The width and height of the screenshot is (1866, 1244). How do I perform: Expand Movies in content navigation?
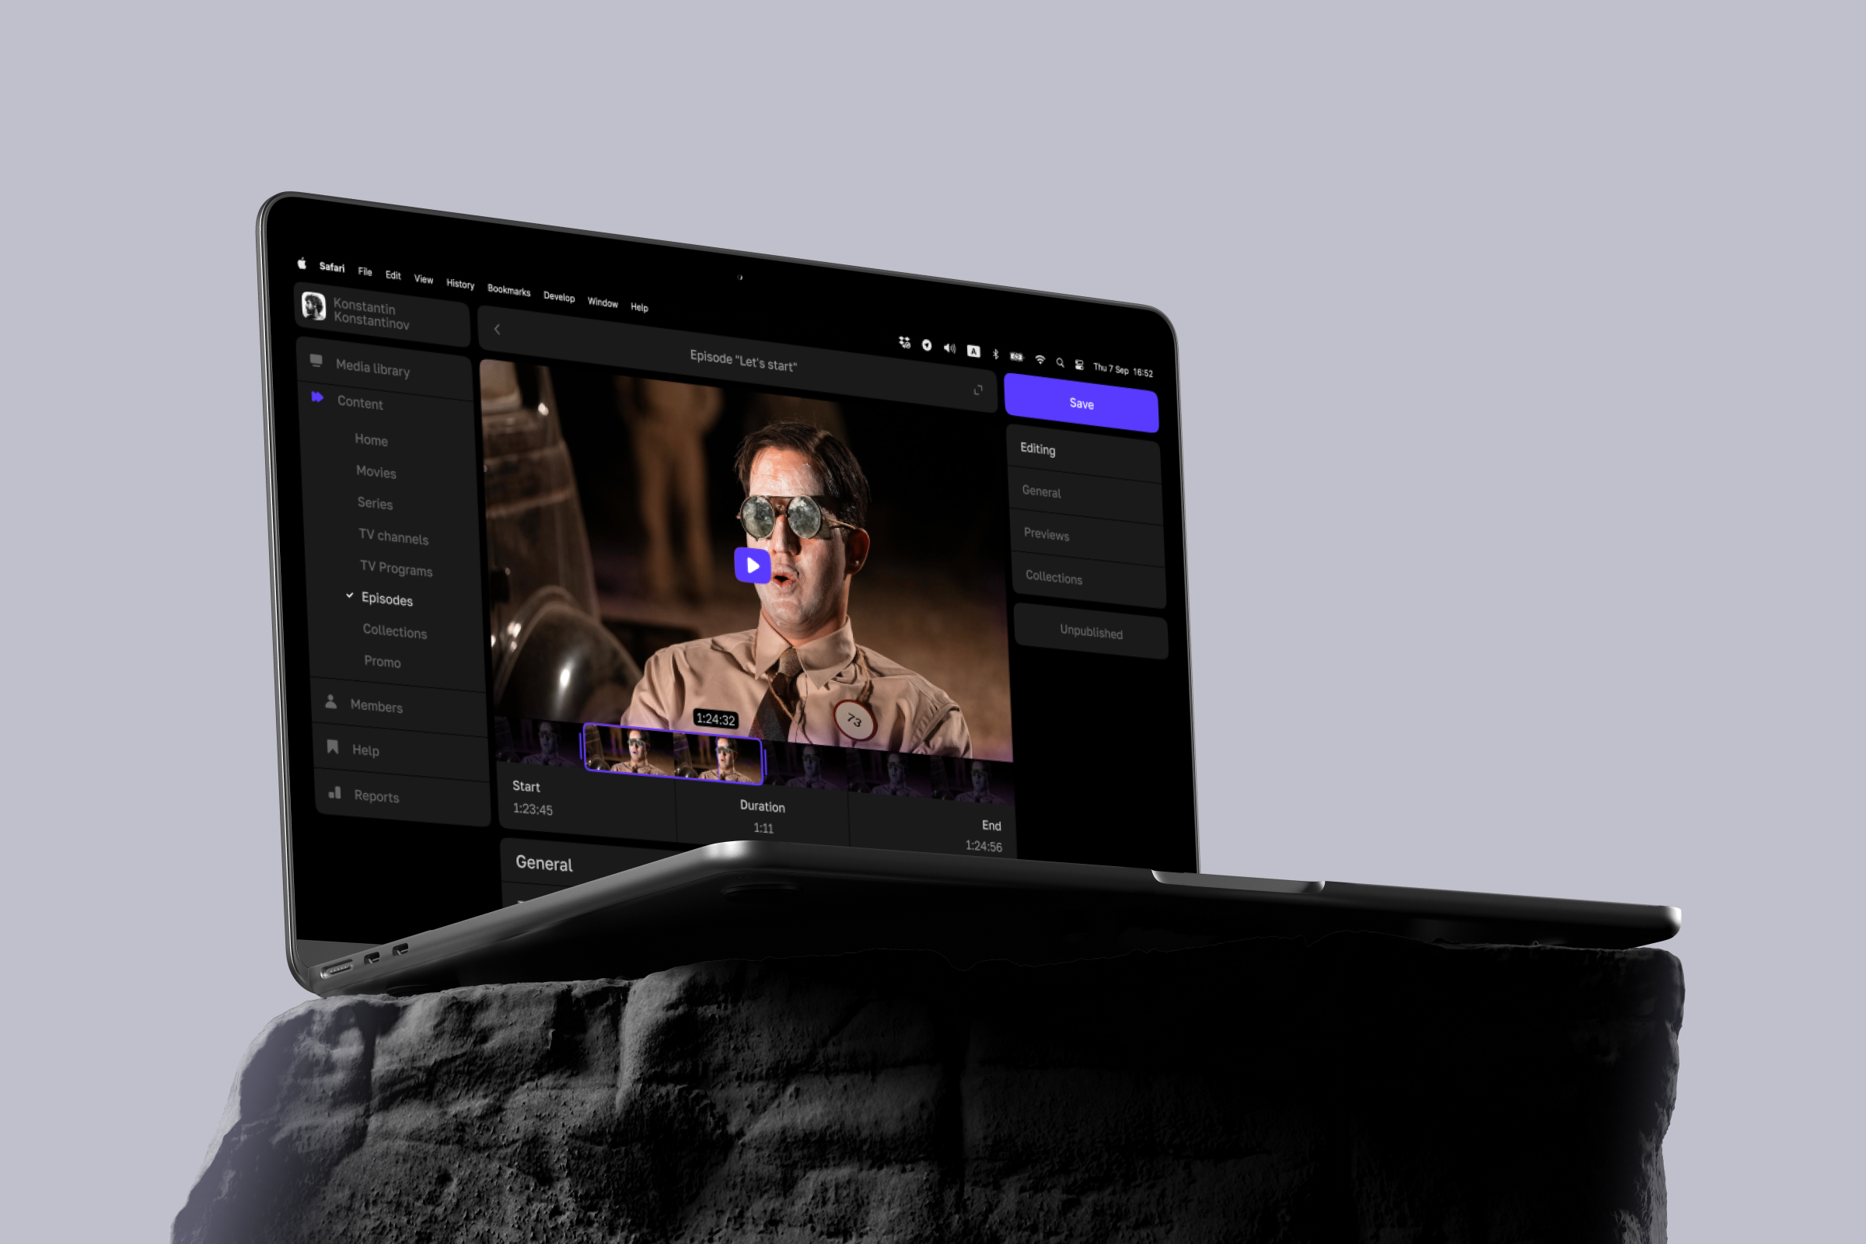376,472
